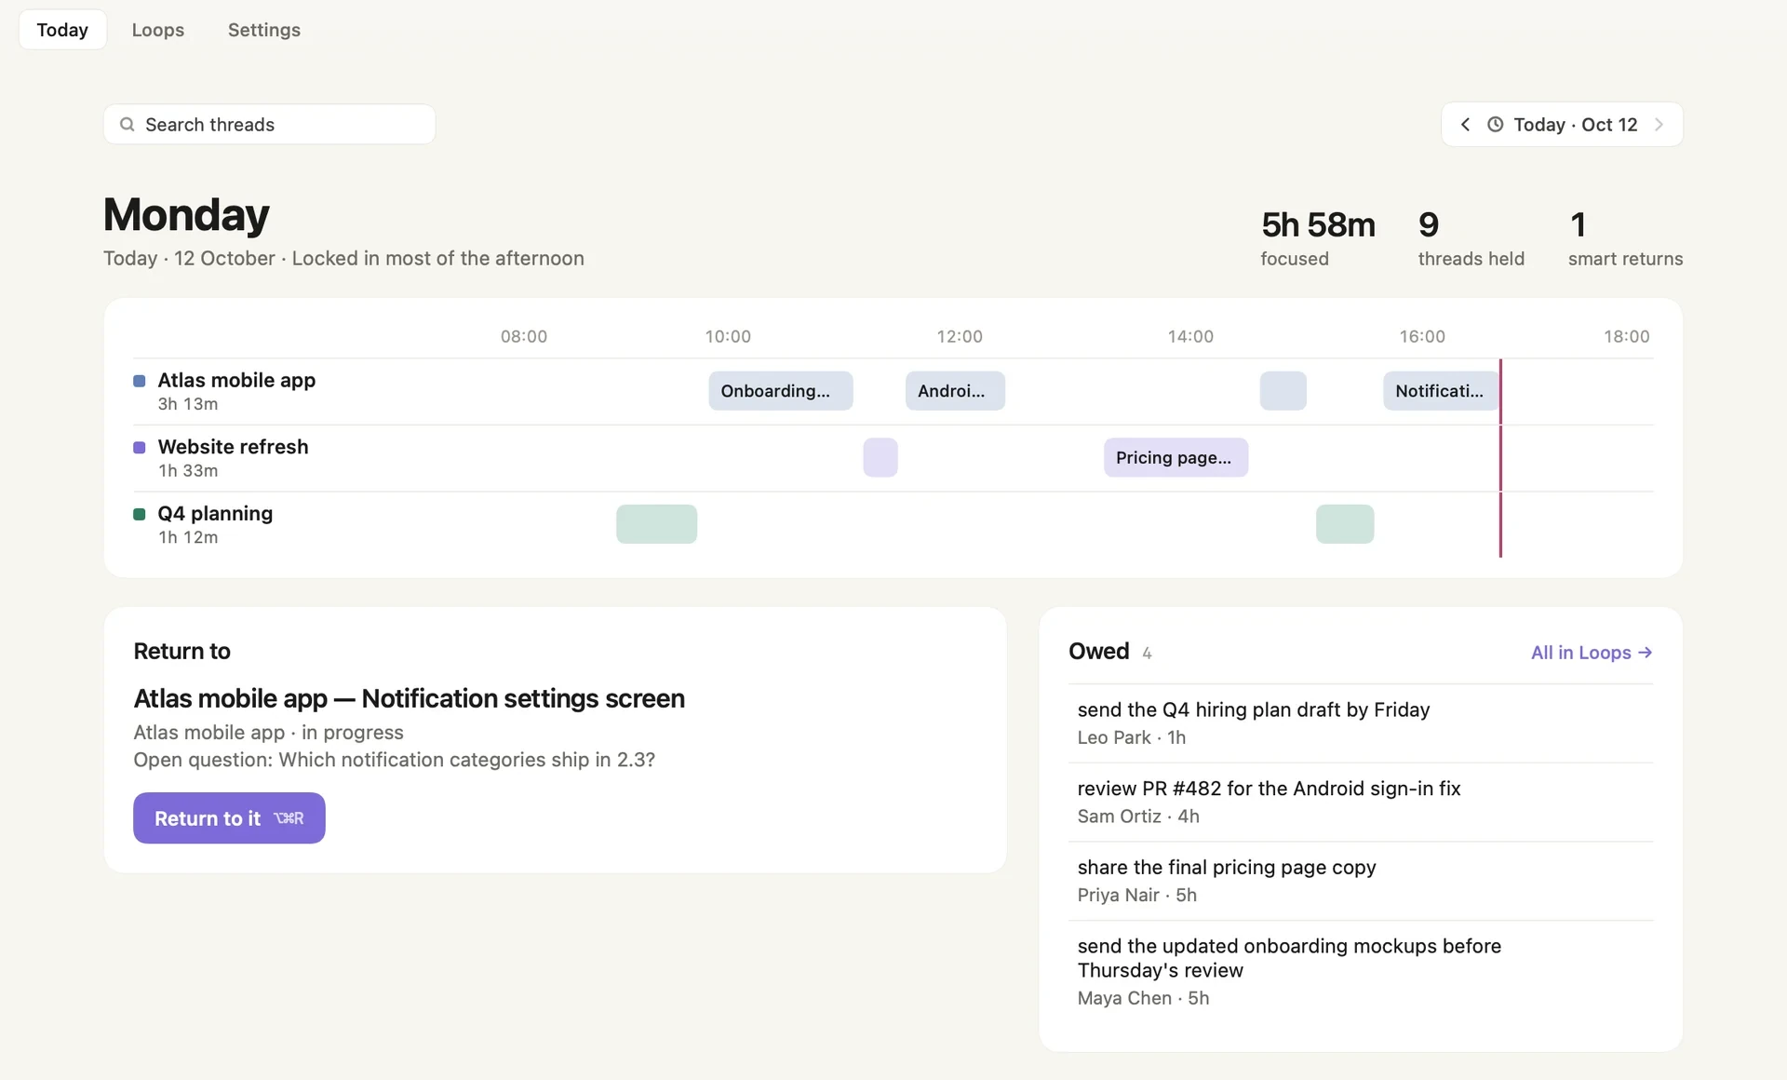
Task: Click the current-time red marker line
Action: [x=1500, y=458]
